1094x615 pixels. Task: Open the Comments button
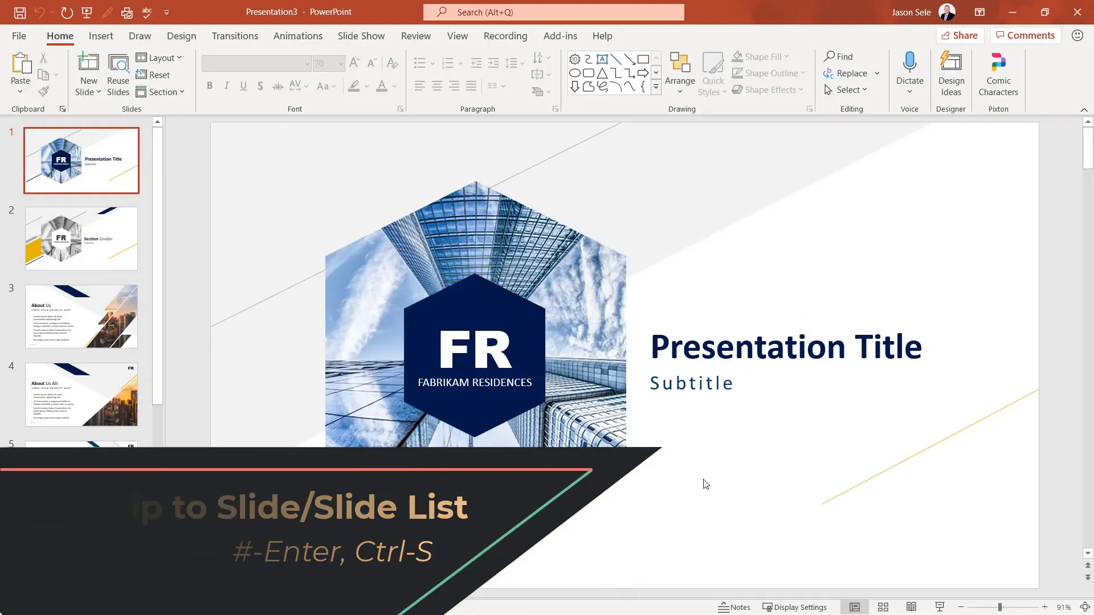(x=1025, y=35)
